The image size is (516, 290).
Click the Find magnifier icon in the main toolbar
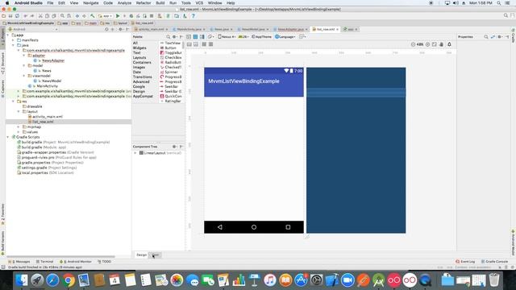point(62,16)
